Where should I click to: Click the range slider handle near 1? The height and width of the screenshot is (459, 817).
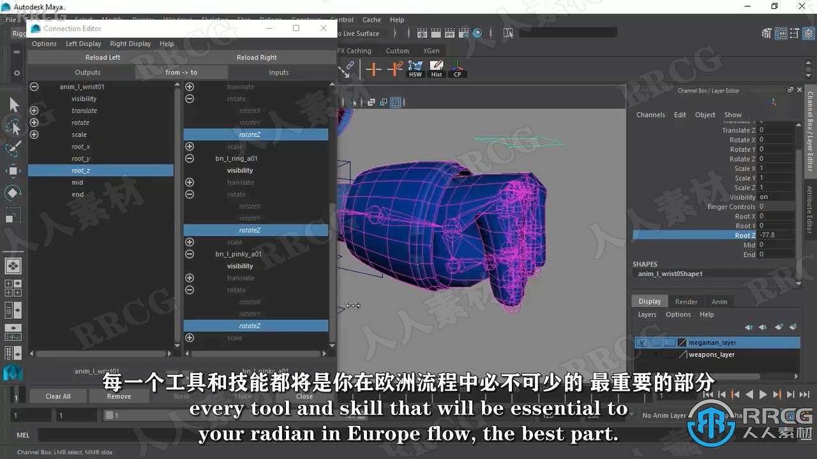coord(109,415)
